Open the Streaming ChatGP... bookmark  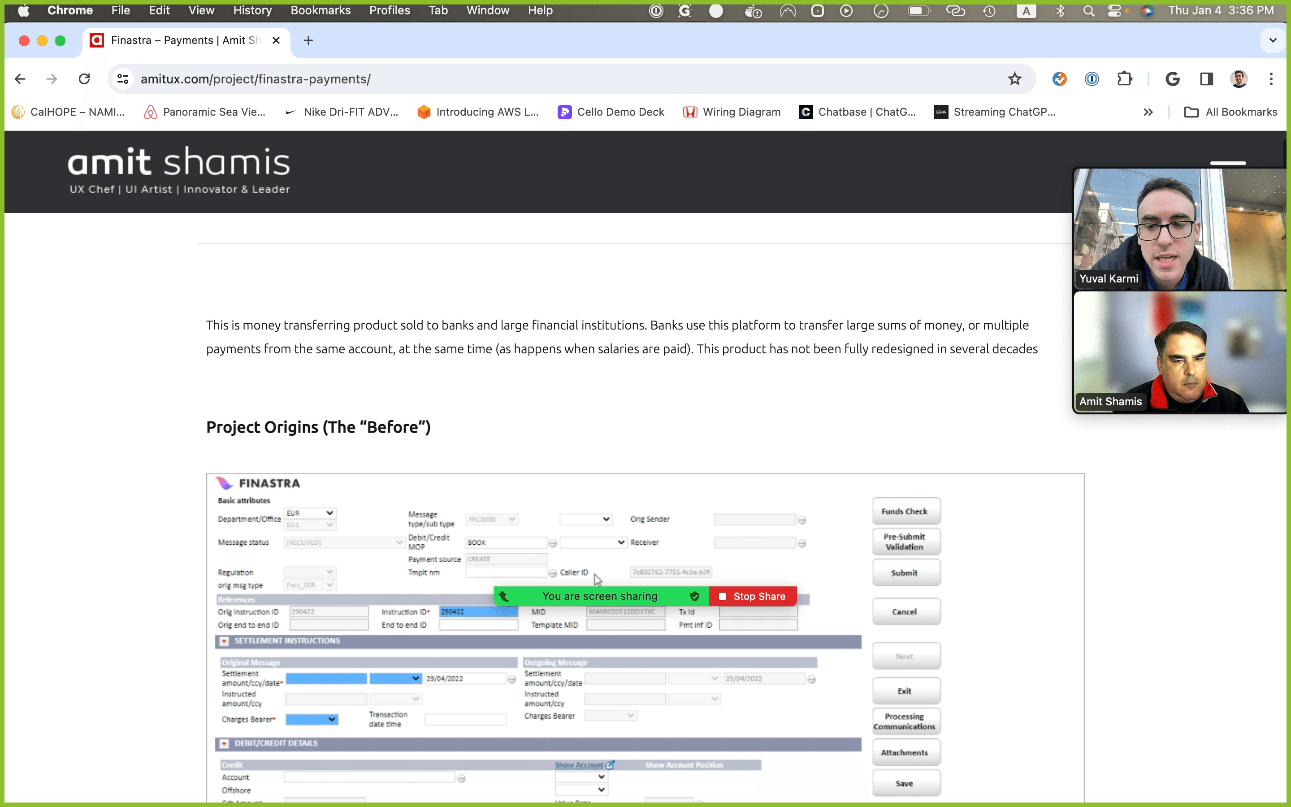tap(995, 112)
